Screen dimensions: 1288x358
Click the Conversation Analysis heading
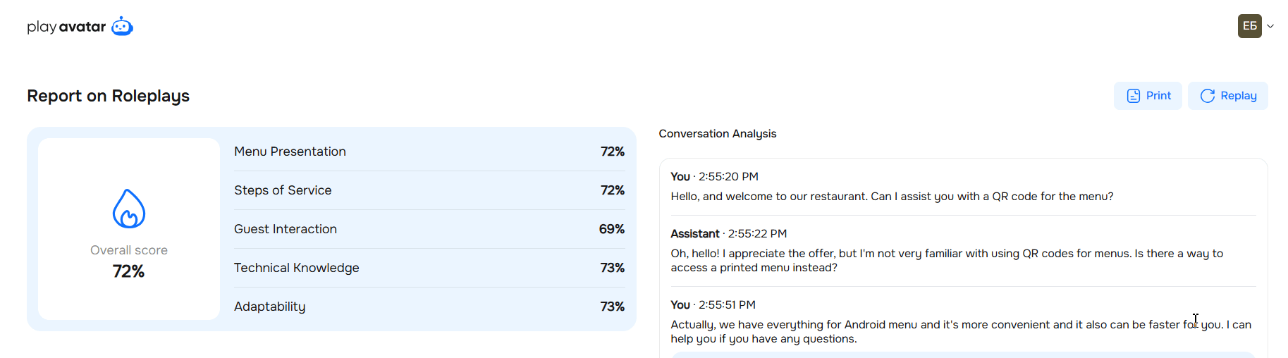[717, 134]
